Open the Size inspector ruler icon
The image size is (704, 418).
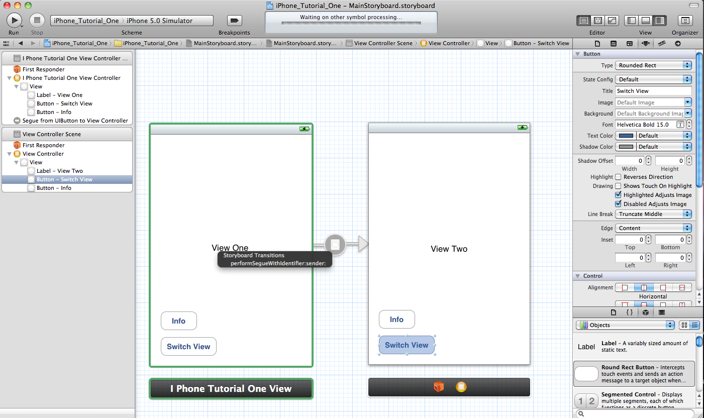pos(662,44)
